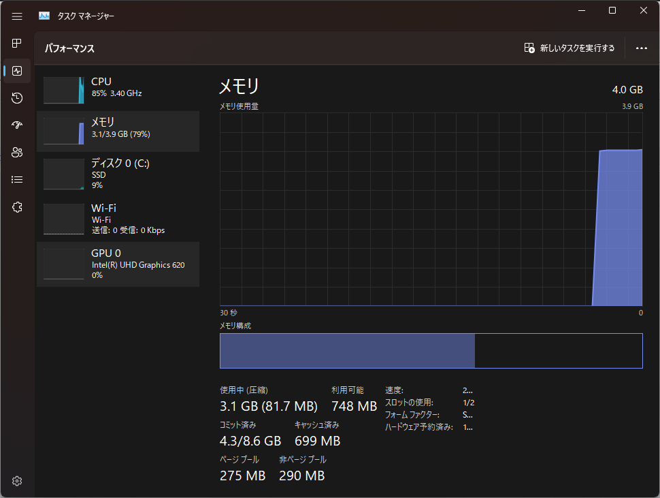Maximize the Task Manager window
The height and width of the screenshot is (498, 660).
pyautogui.click(x=612, y=10)
